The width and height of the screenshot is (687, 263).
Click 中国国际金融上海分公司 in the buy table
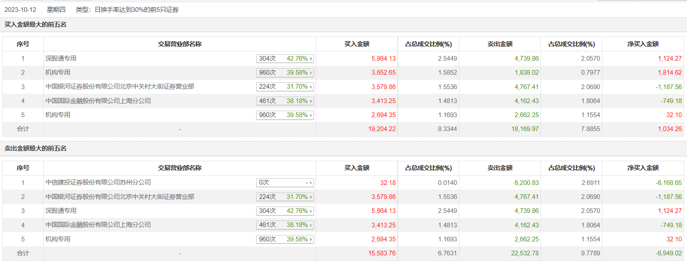tap(98, 101)
